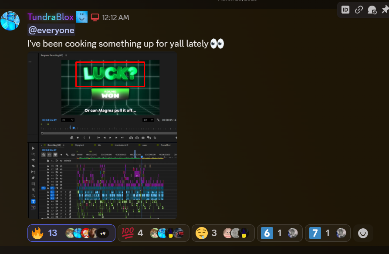The height and width of the screenshot is (254, 389).
Task: Open the attached Premiere Pro screenshot image
Action: [102, 135]
